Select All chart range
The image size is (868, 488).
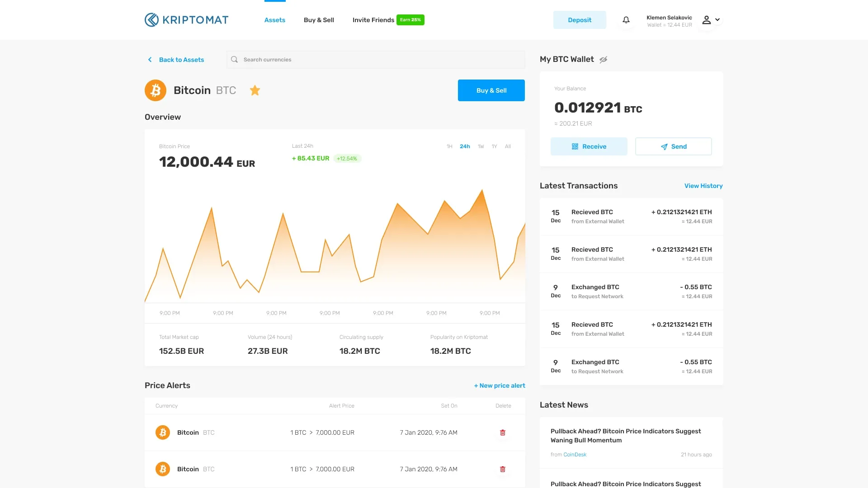click(x=508, y=146)
